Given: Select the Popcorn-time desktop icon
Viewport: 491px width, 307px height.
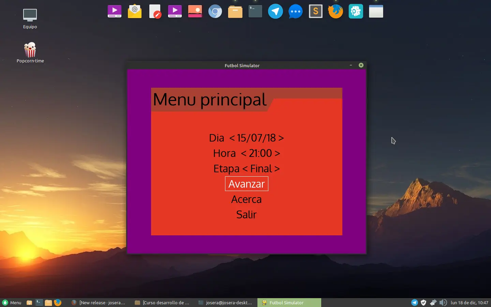Looking at the screenshot, I should click(x=30, y=53).
